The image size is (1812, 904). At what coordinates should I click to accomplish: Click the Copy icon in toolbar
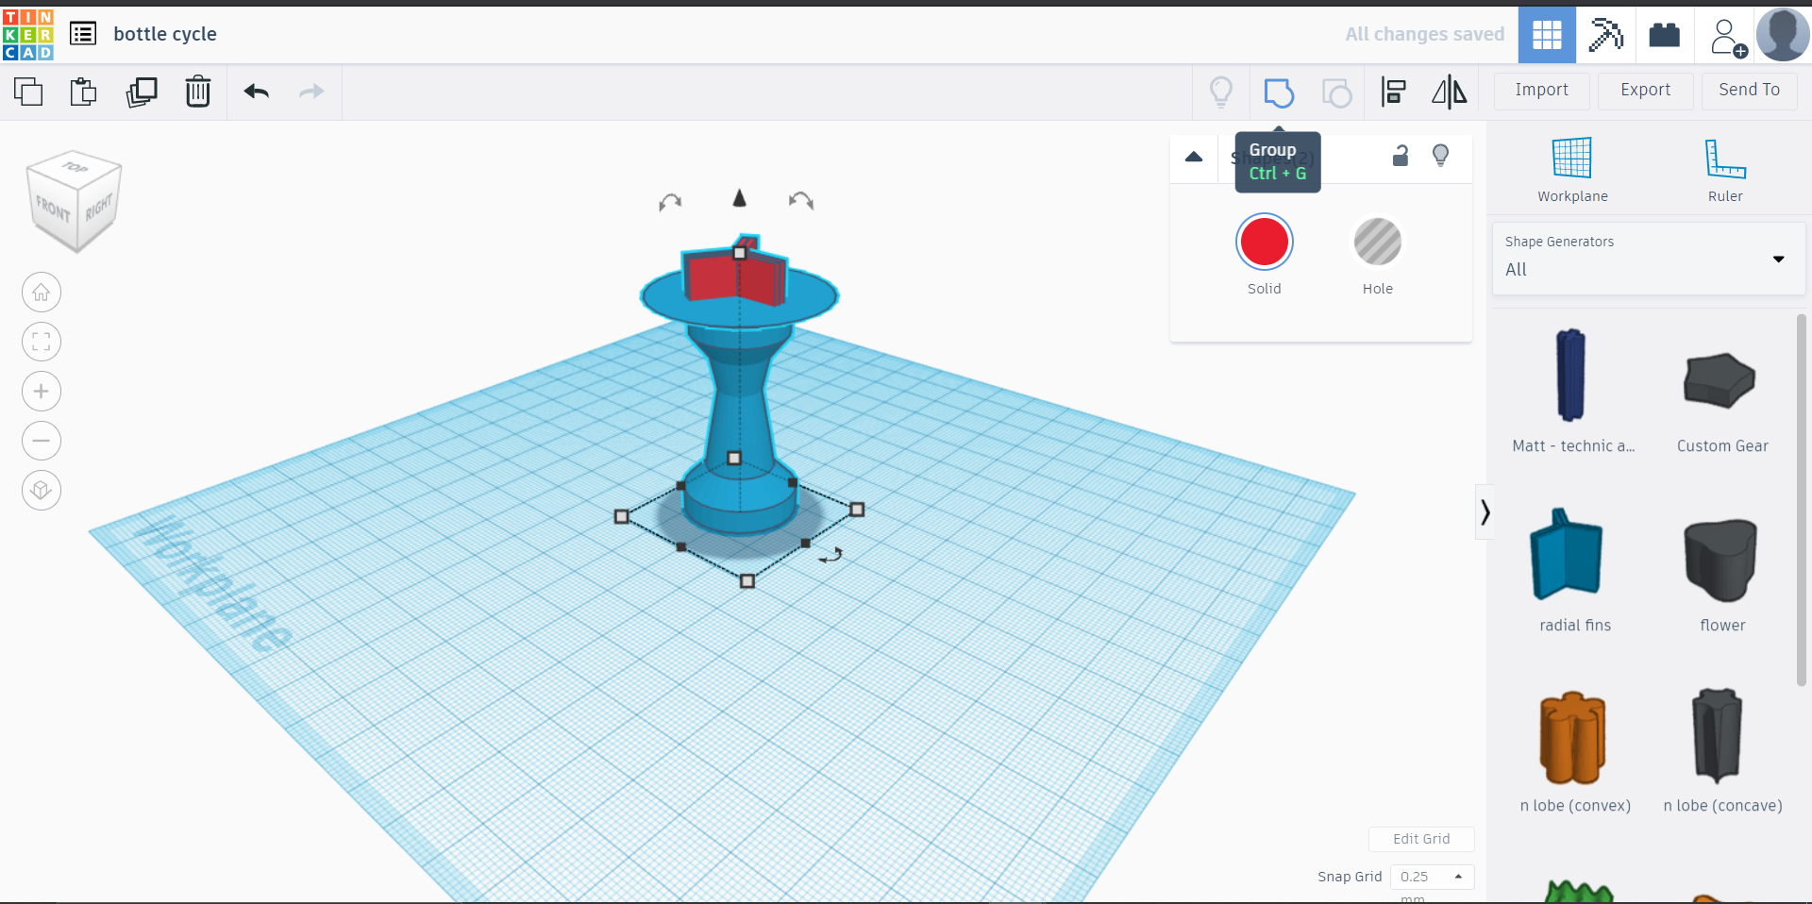click(x=28, y=92)
